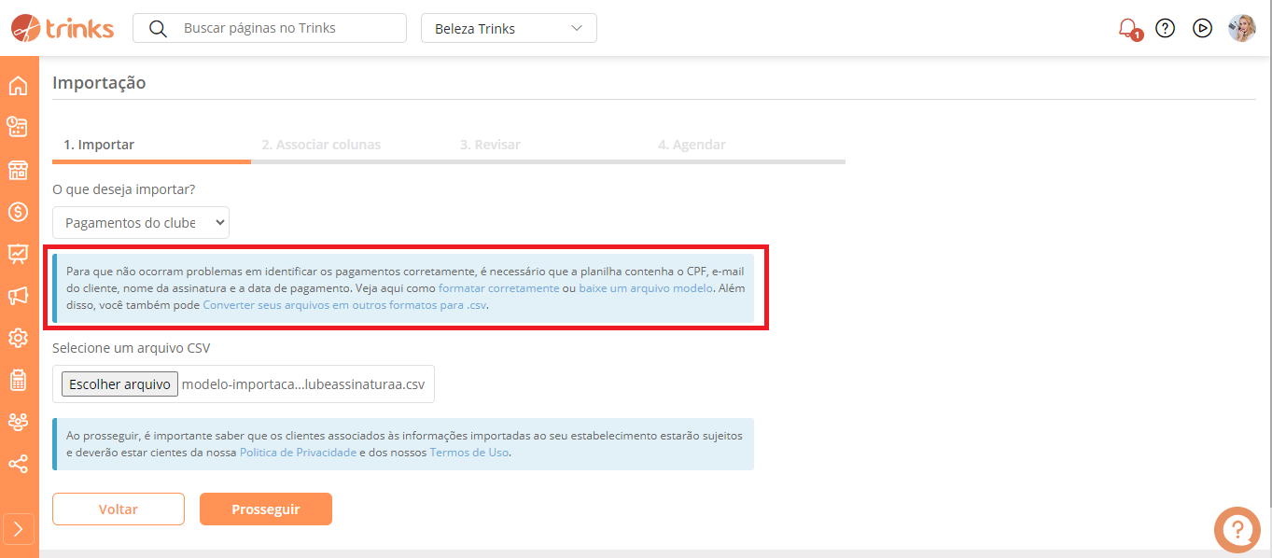Click the Voltar button
The image size is (1272, 558).
(x=119, y=509)
